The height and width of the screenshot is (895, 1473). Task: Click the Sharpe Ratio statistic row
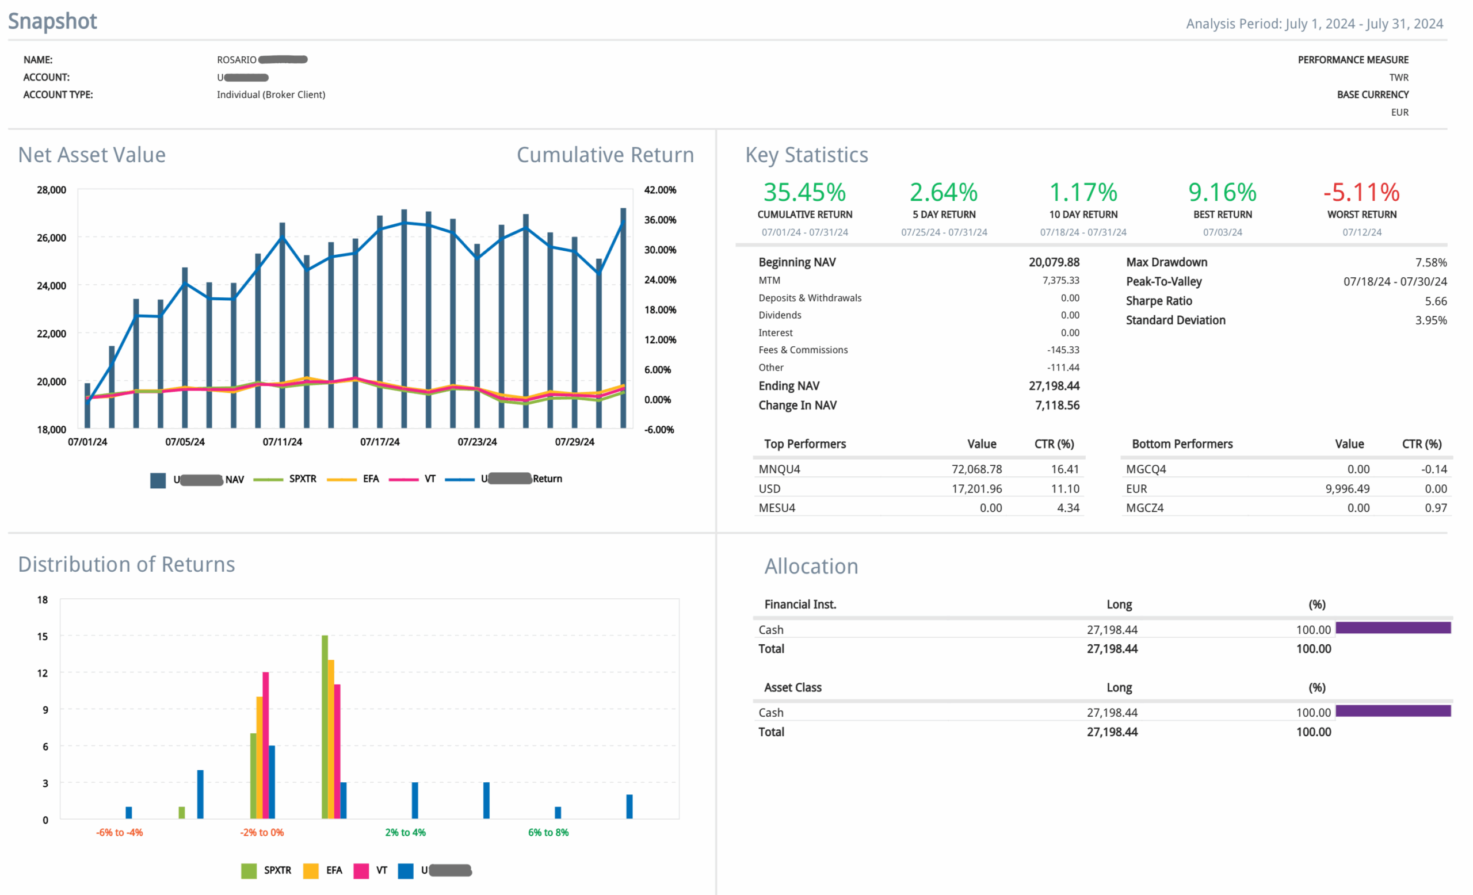pos(1159,301)
